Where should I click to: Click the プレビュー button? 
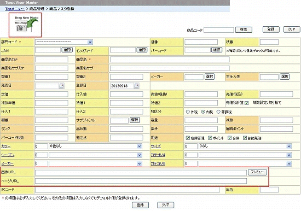[257, 172]
